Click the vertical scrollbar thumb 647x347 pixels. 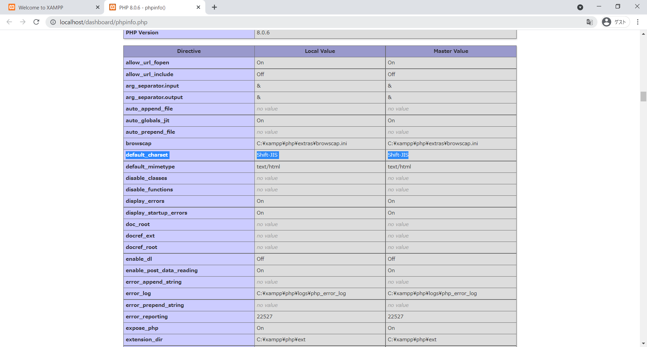(x=643, y=96)
